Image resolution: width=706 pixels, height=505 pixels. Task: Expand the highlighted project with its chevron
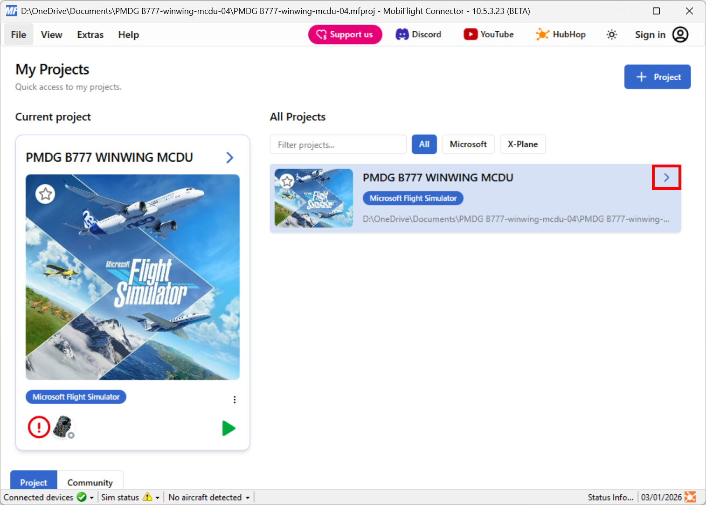coord(666,177)
